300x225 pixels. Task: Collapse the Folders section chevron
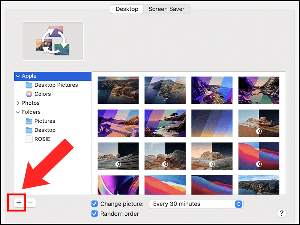18,112
